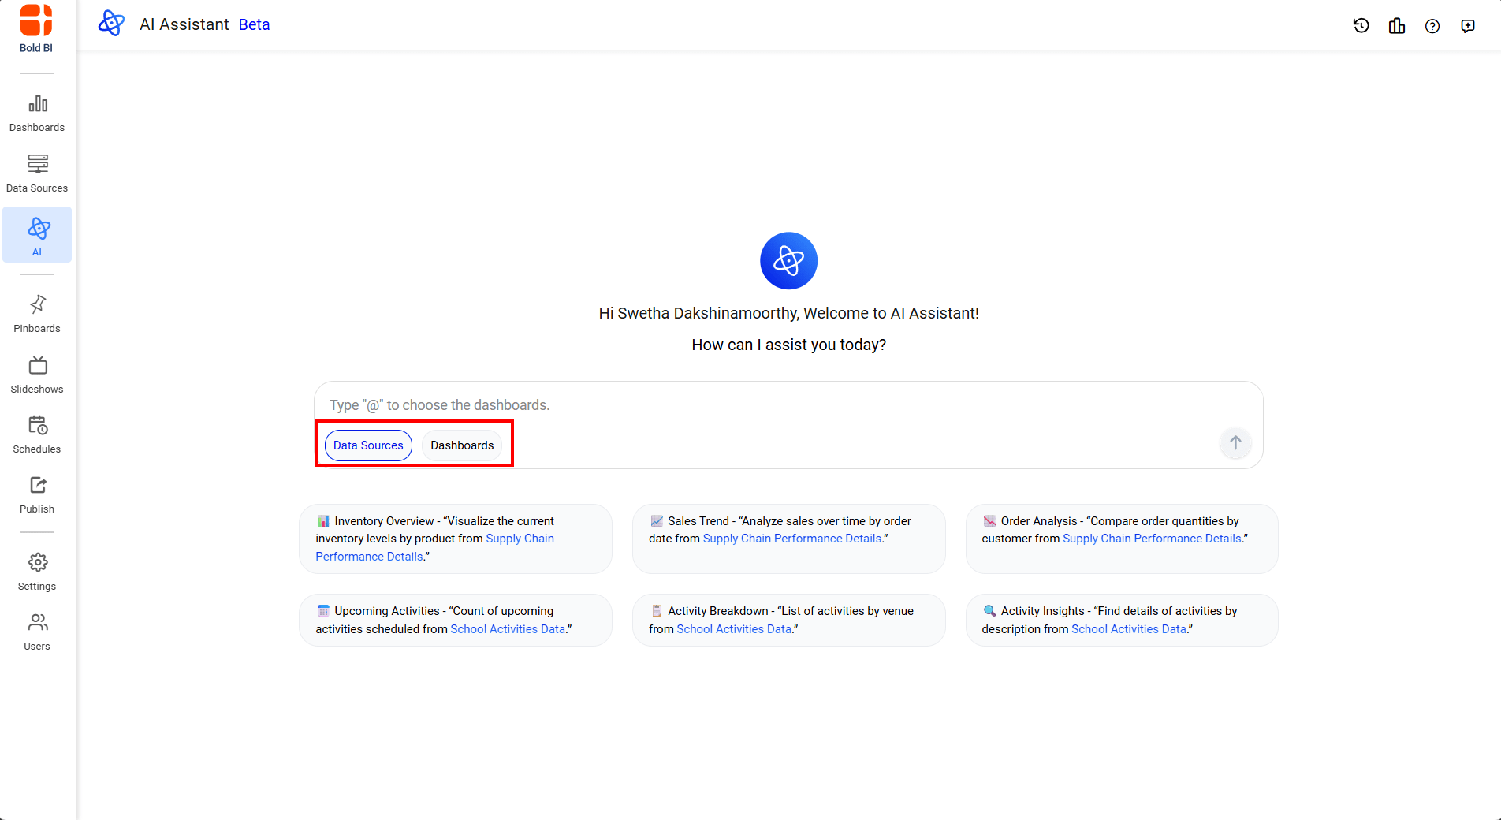The height and width of the screenshot is (820, 1501).
Task: Open Pinboards from the sidebar
Action: (x=37, y=314)
